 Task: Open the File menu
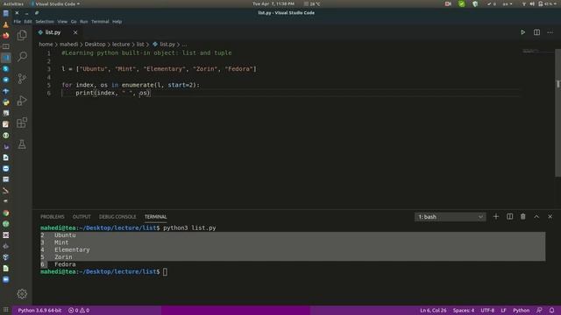(18, 21)
